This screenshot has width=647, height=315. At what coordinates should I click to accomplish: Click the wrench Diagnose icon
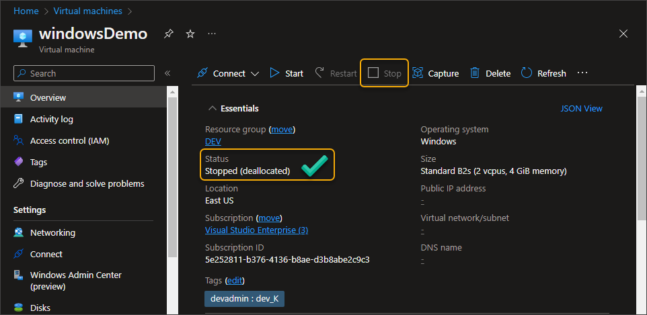(x=19, y=183)
